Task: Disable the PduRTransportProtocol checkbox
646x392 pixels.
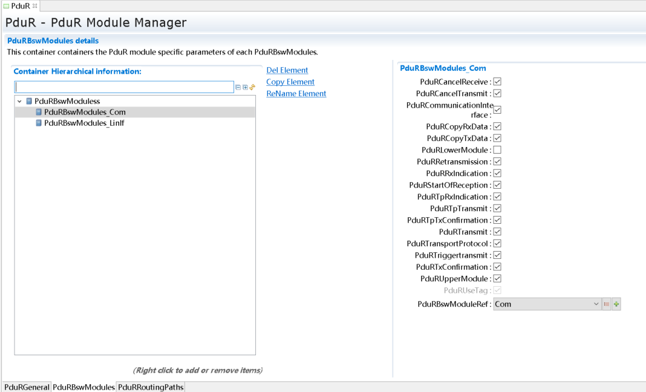Action: [497, 244]
